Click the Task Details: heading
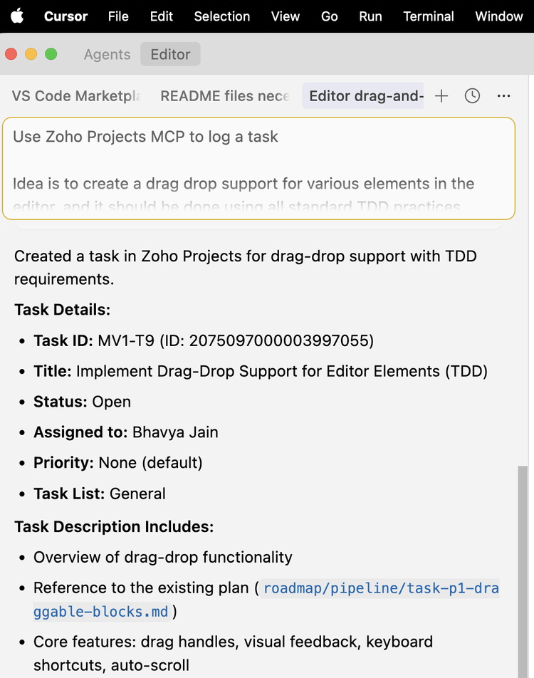 62,310
